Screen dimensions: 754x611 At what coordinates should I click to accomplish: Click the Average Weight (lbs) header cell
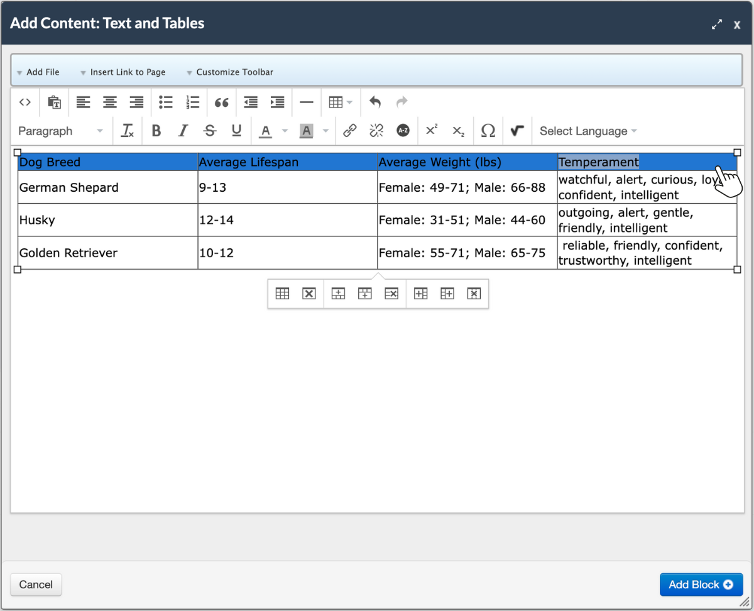point(467,162)
